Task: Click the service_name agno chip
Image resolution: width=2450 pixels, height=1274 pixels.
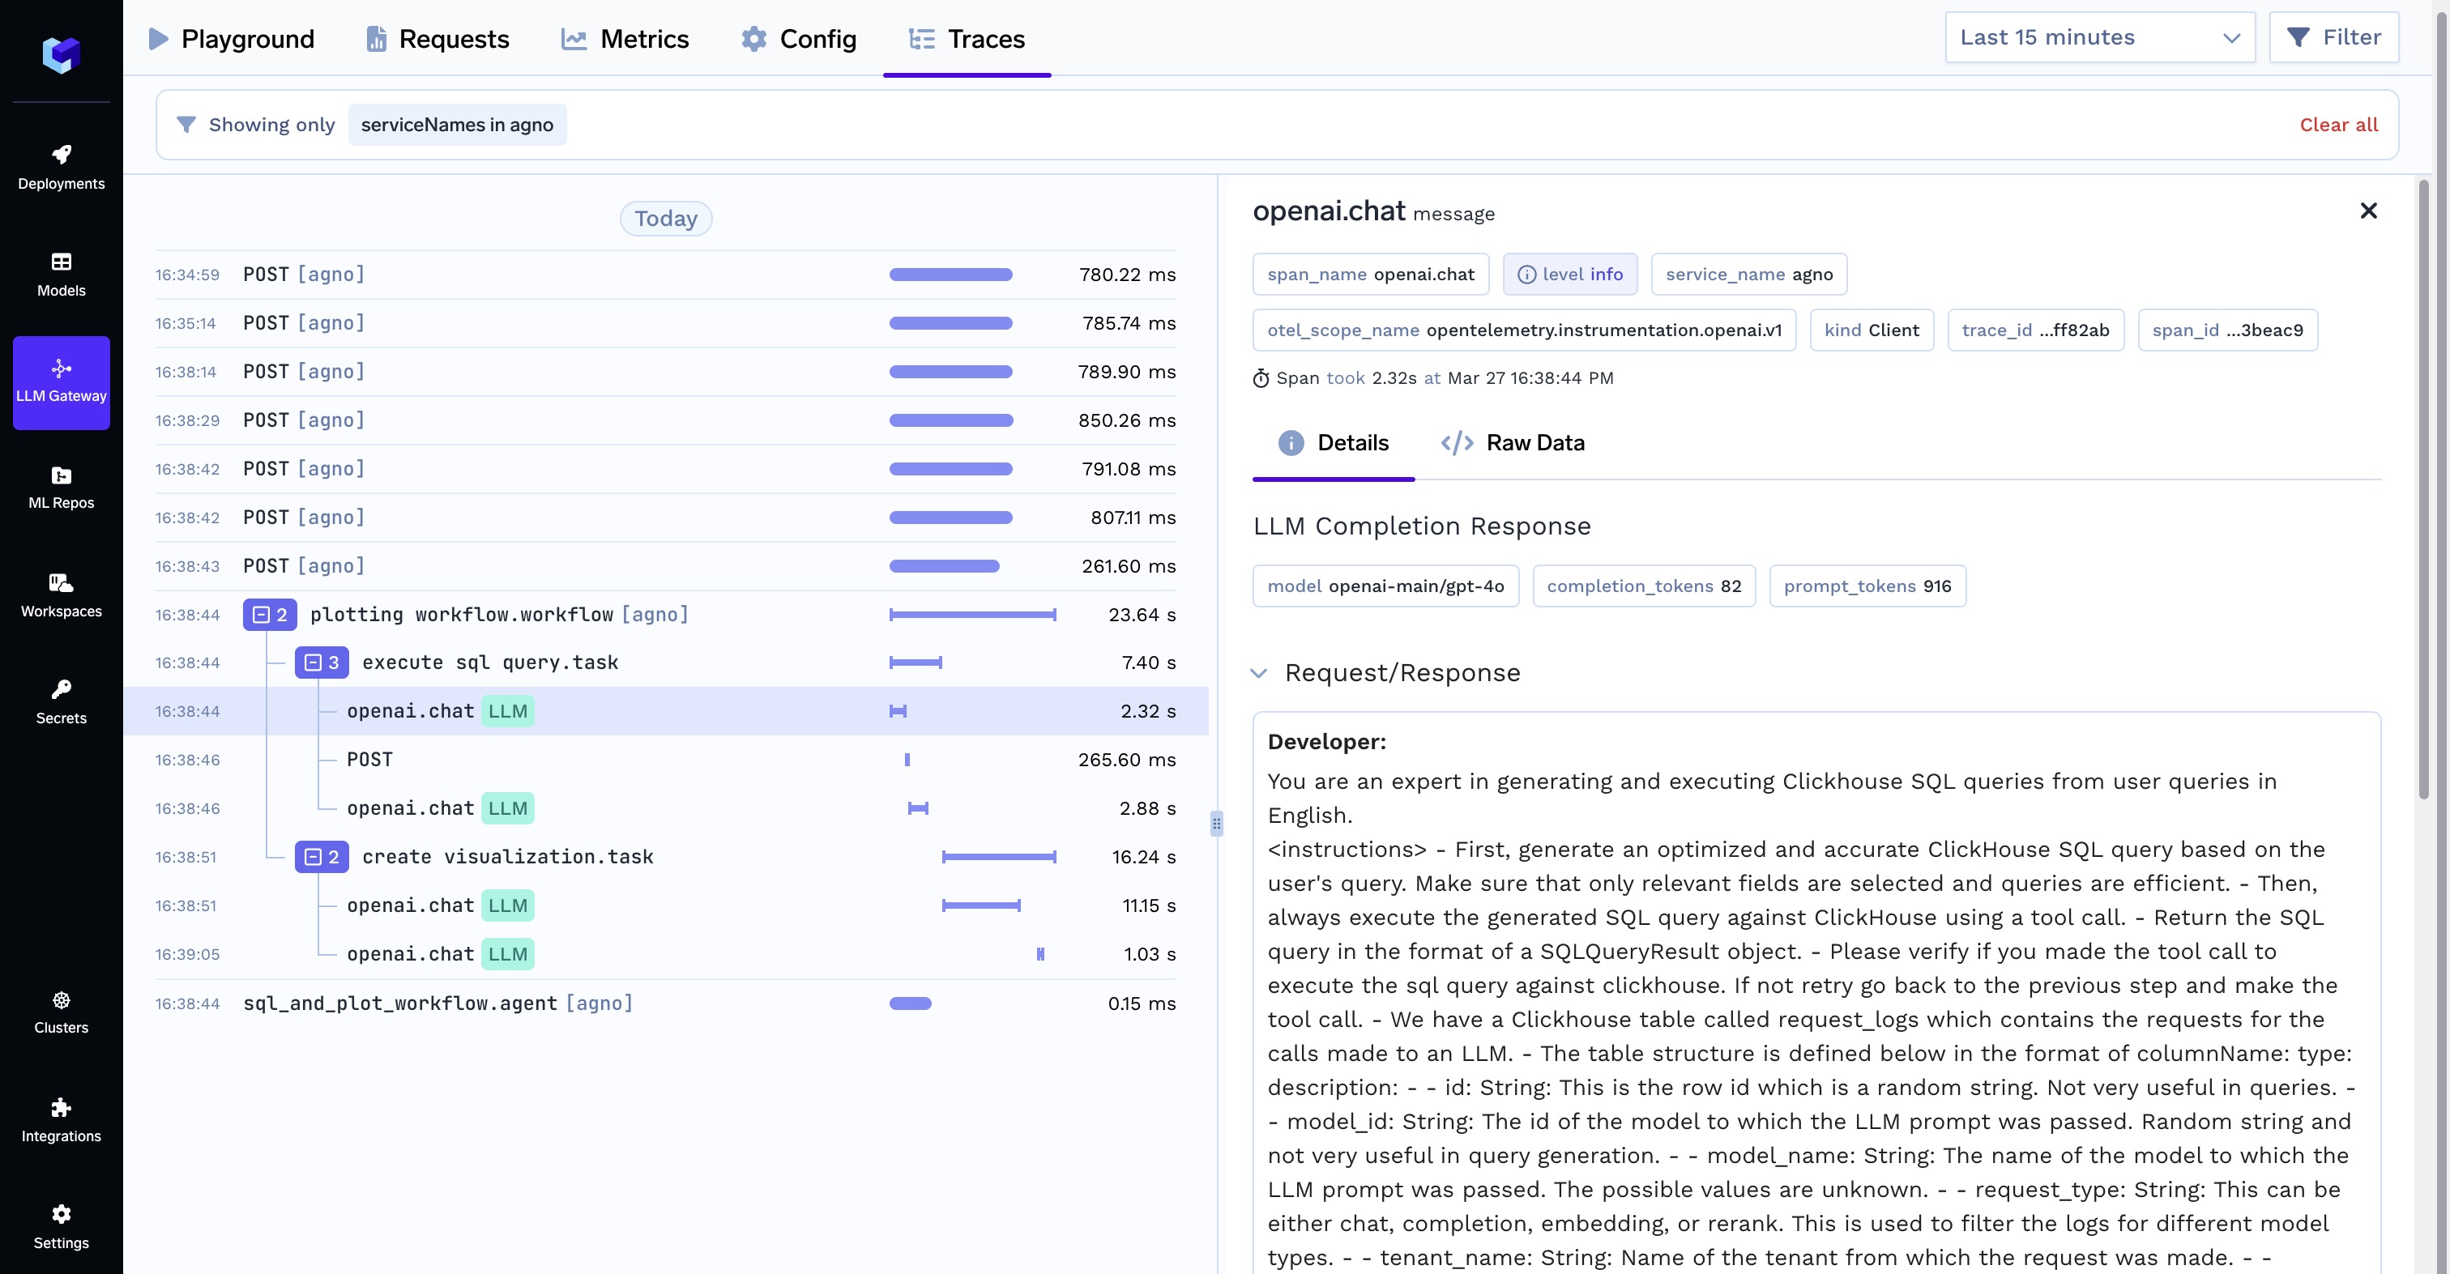Action: coord(1748,275)
